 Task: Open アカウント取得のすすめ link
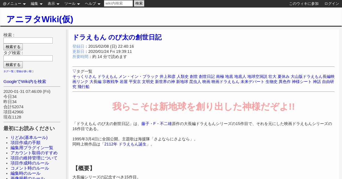click(34, 153)
